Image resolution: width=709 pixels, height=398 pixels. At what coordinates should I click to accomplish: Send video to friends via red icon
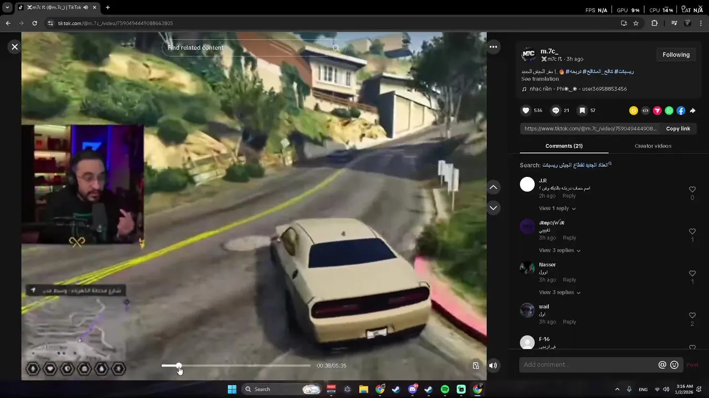[657, 111]
